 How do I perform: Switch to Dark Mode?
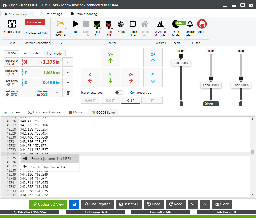pyautogui.click(x=176, y=28)
